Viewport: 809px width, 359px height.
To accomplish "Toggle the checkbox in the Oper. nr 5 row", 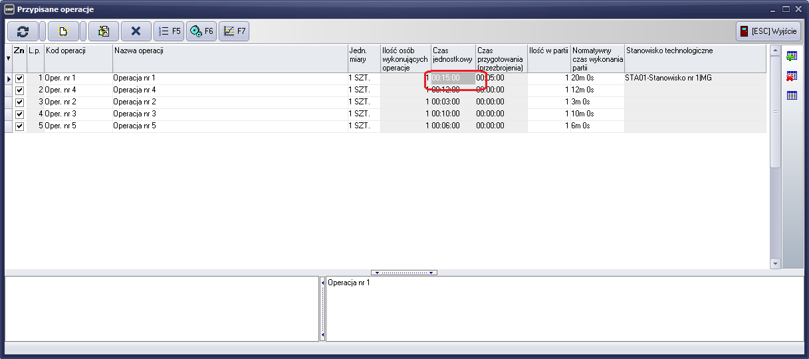I will pyautogui.click(x=19, y=126).
